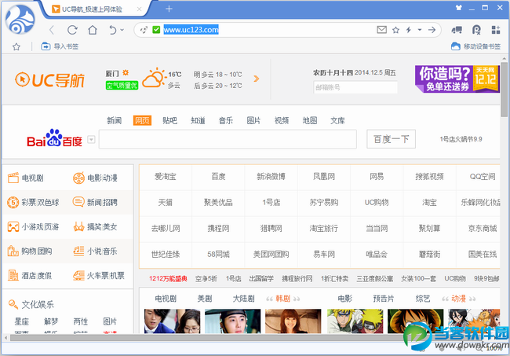Screen dimensions: 510x356
Task: Click the bookmarks bar star icon
Action: point(16,47)
